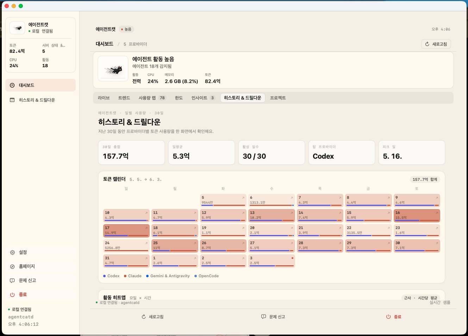
Task: Open calendar day 28 cell showing 7.3억
Action: coord(320,246)
